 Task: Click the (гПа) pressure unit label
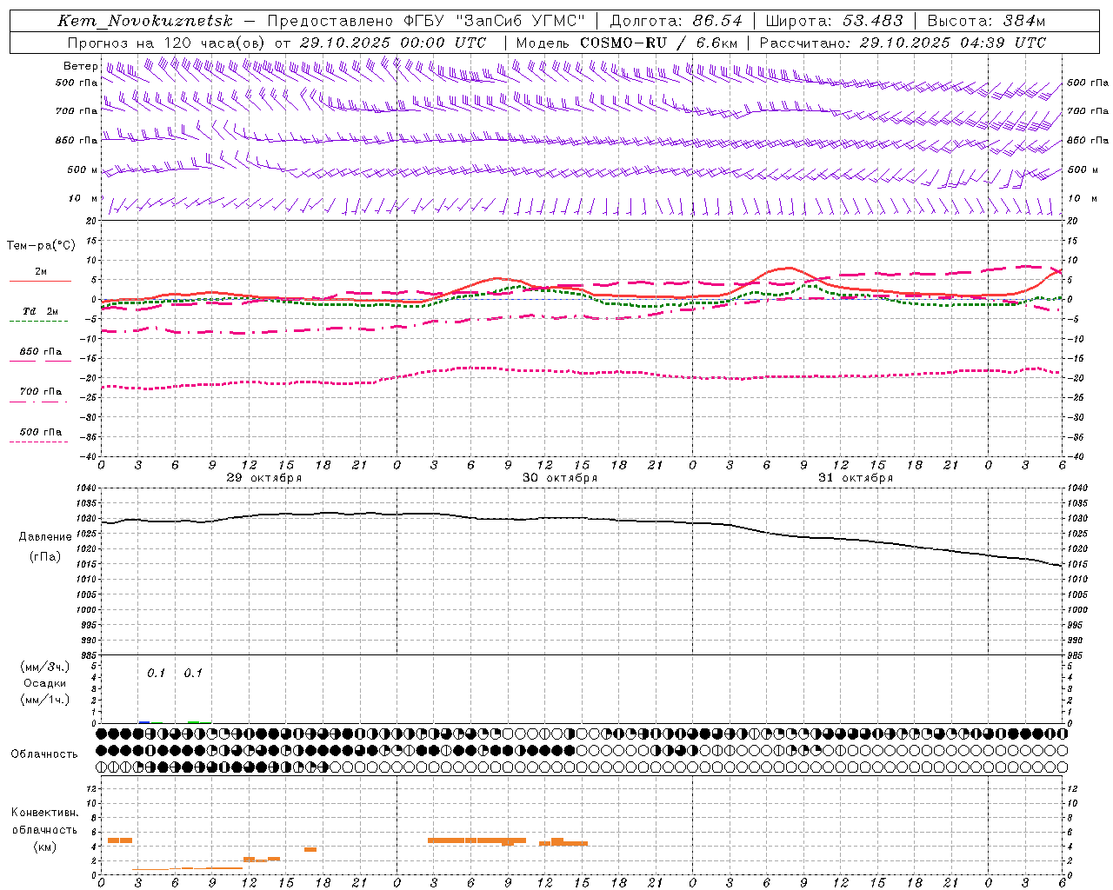click(45, 557)
